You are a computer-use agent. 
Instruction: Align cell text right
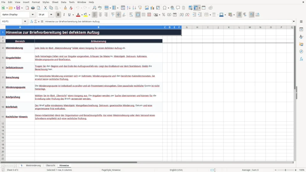point(106,15)
